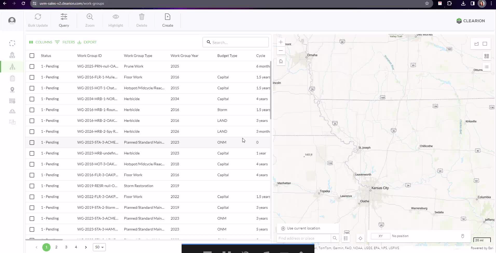Check the WG-2025-PRN row checkbox

pyautogui.click(x=32, y=66)
